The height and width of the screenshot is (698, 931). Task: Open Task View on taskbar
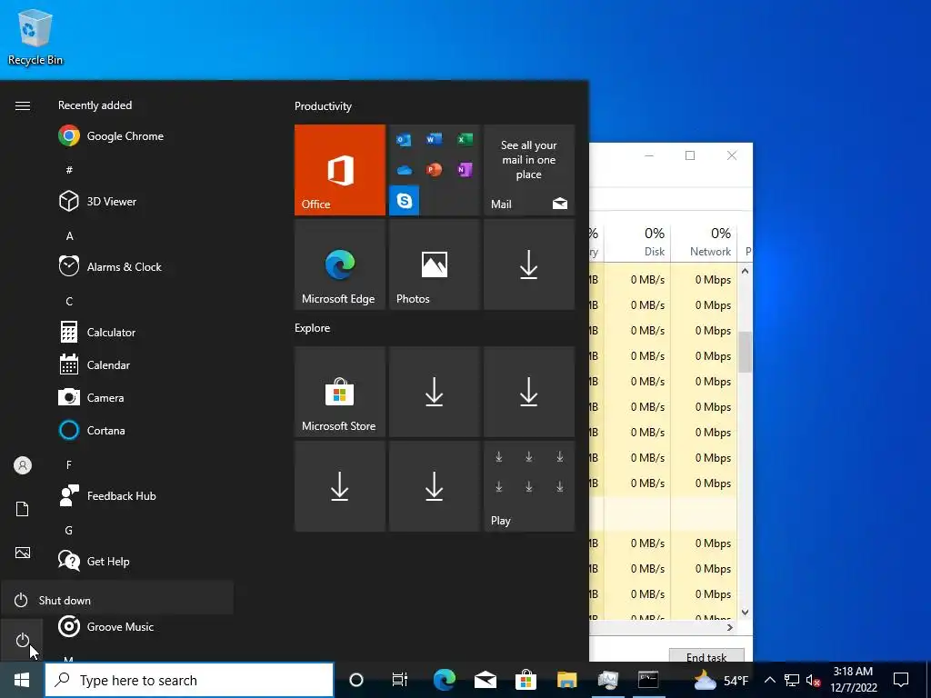coord(400,680)
